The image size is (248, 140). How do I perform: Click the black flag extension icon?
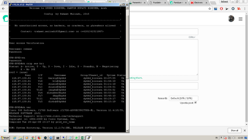(227, 9)
